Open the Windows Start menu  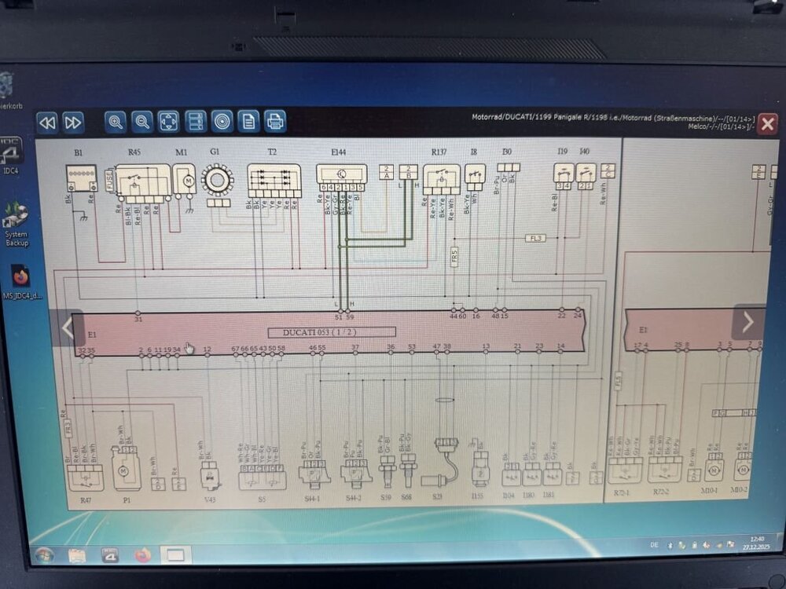(x=45, y=555)
